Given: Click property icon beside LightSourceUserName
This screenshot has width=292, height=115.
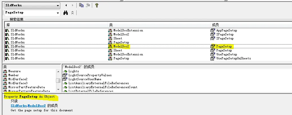Looking at the screenshot, I should click(65, 79).
